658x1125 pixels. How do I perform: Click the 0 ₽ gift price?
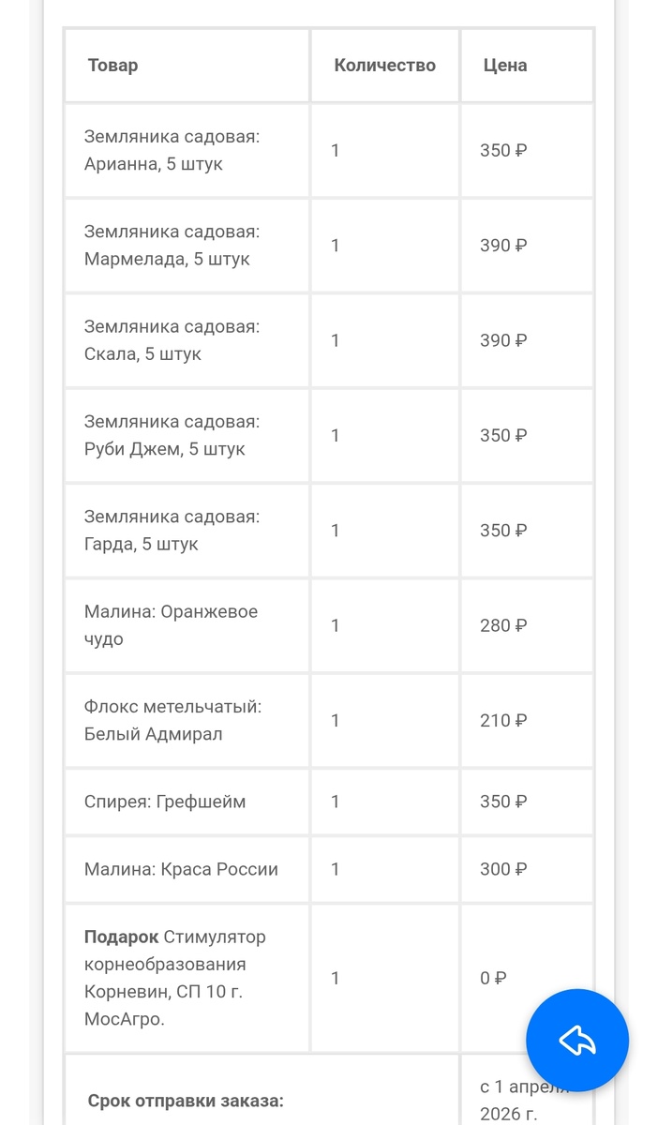tap(493, 978)
